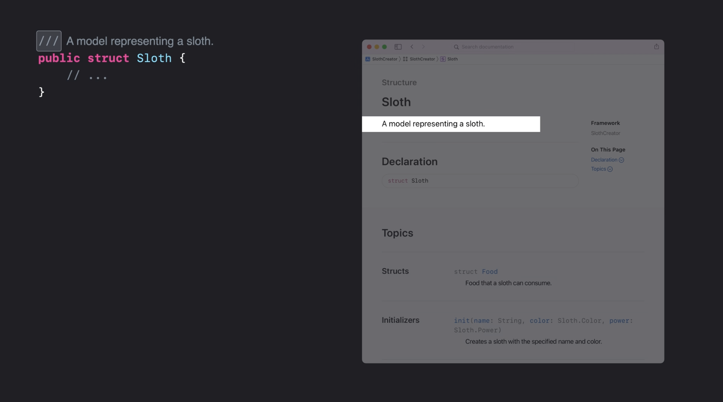Click the Sloth page title

(x=396, y=102)
